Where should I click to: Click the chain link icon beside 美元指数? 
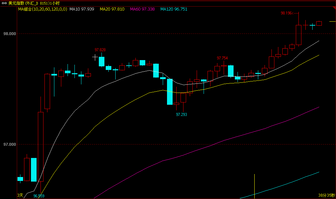[x=4, y=3]
